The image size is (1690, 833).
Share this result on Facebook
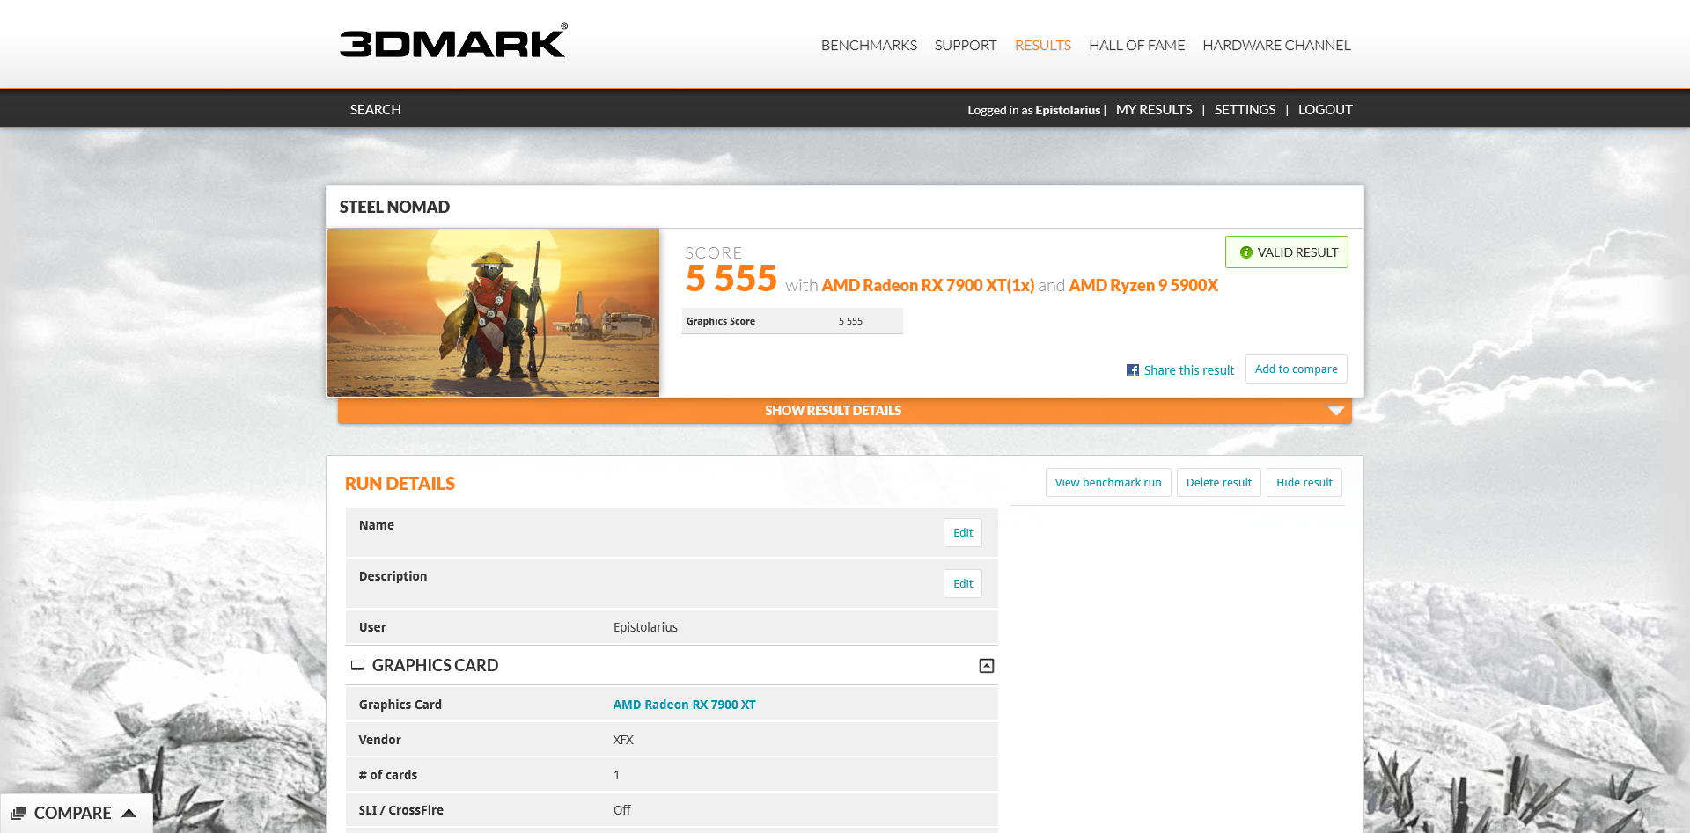[x=1188, y=370]
